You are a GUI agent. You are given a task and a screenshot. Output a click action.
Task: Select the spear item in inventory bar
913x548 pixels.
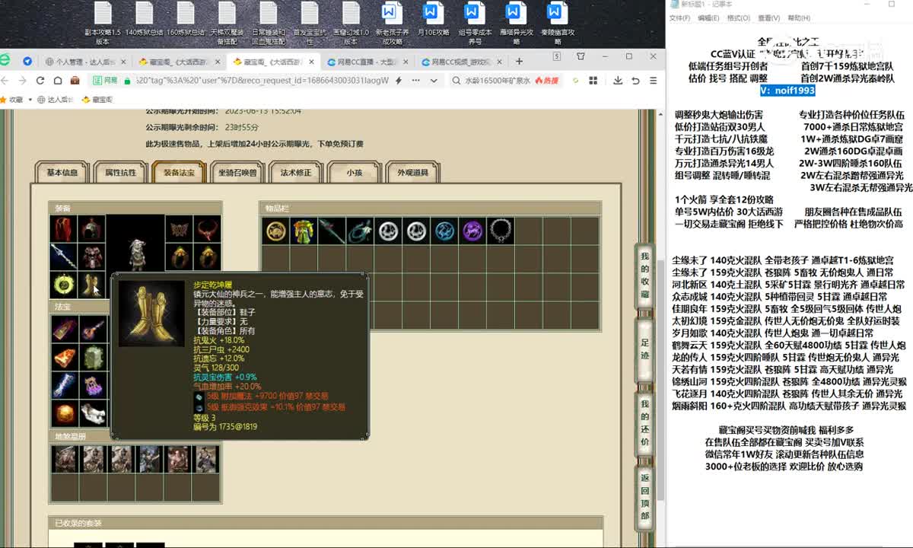(331, 231)
